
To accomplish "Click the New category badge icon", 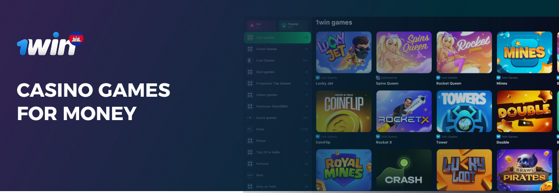I will [250, 175].
